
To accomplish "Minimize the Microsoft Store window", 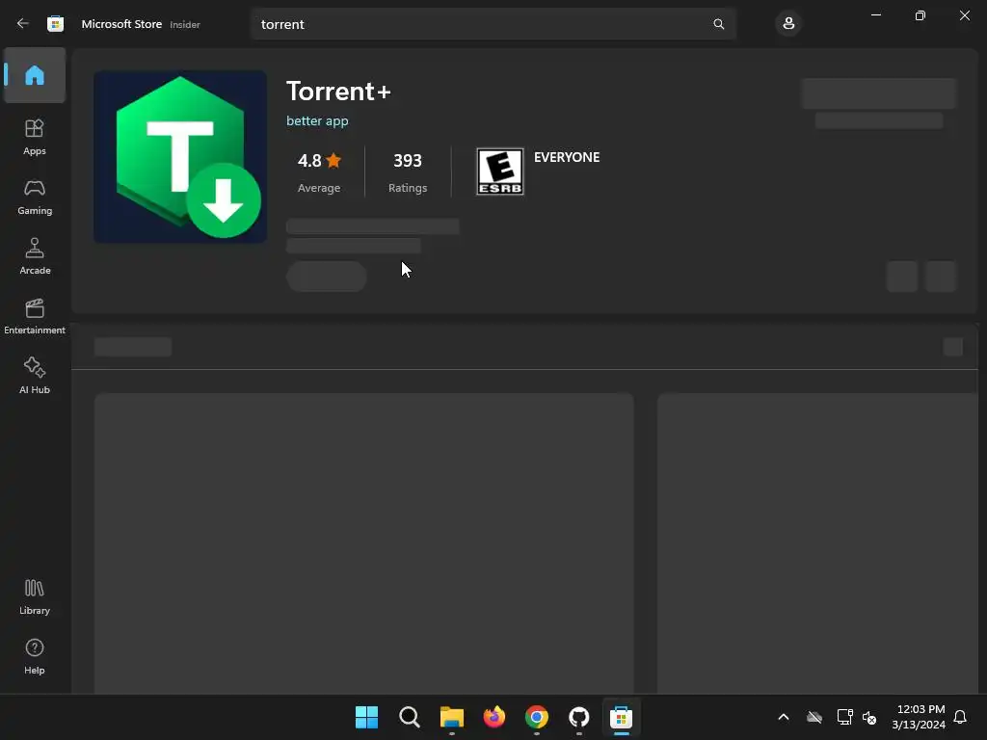I will [876, 15].
